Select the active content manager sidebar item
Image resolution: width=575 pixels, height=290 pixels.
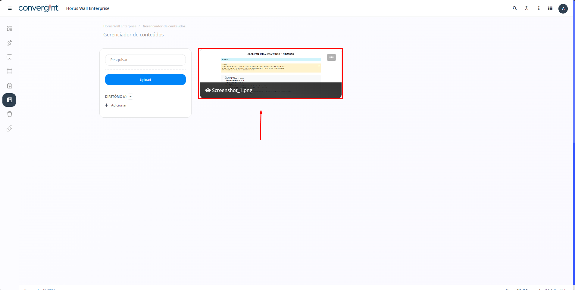(x=9, y=100)
